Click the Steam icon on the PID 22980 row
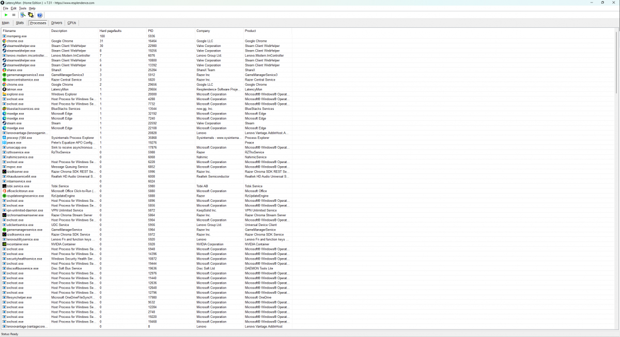 pos(4,46)
